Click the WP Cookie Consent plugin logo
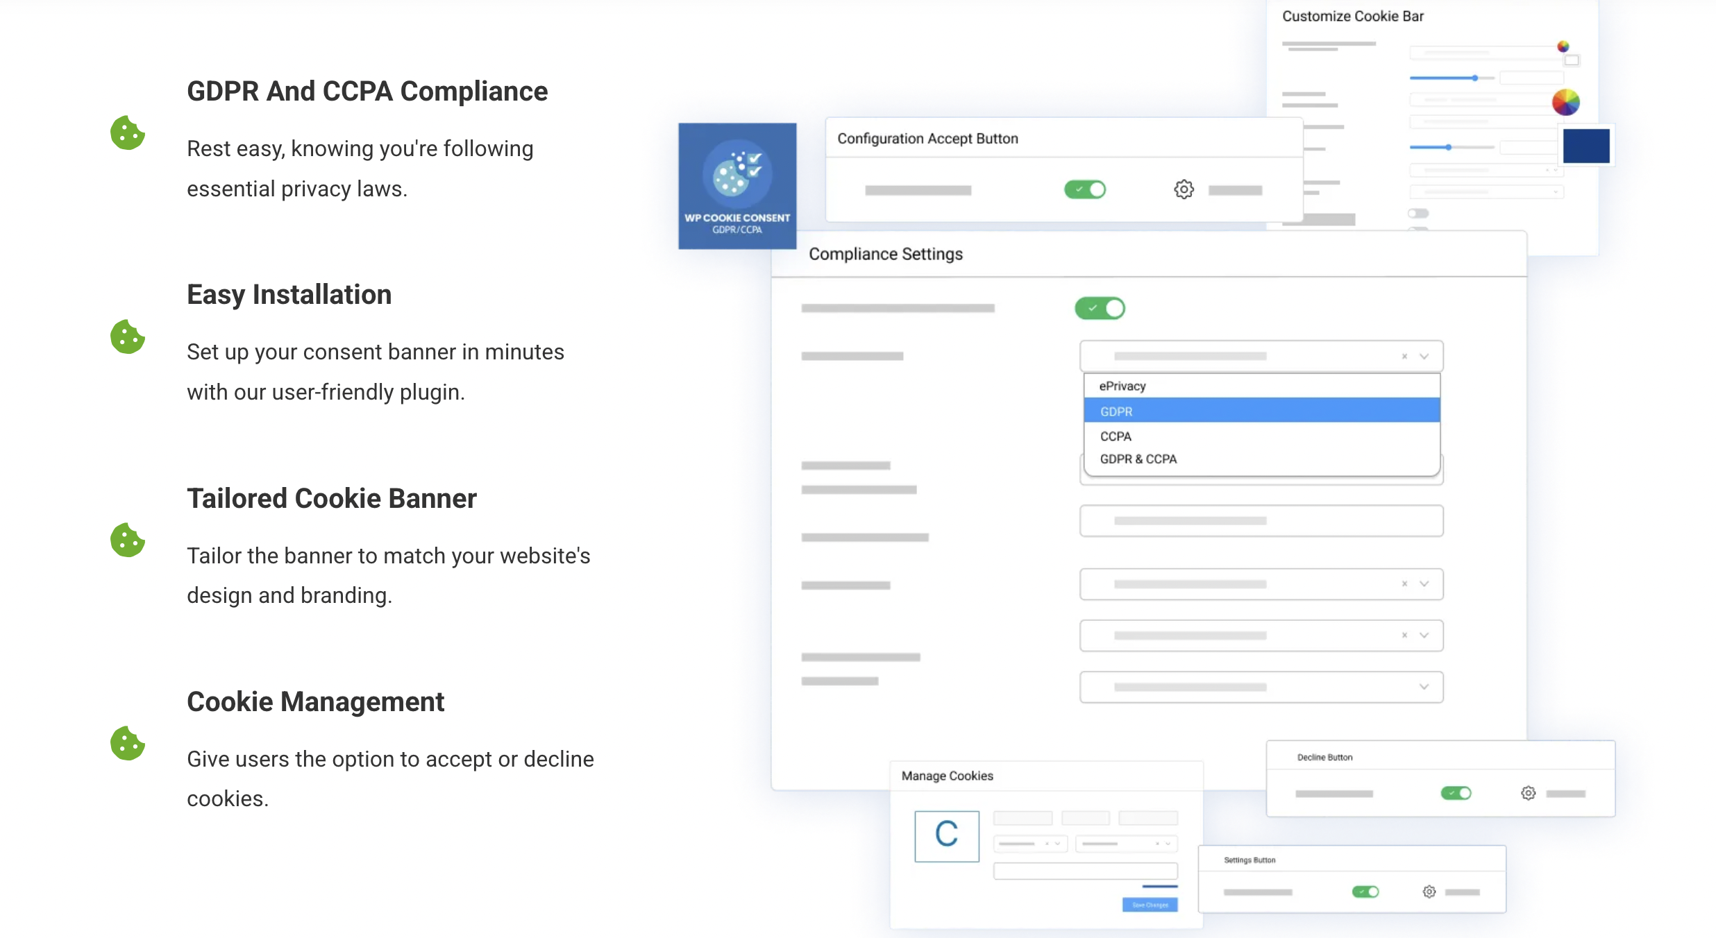Image resolution: width=1716 pixels, height=938 pixels. click(x=737, y=186)
